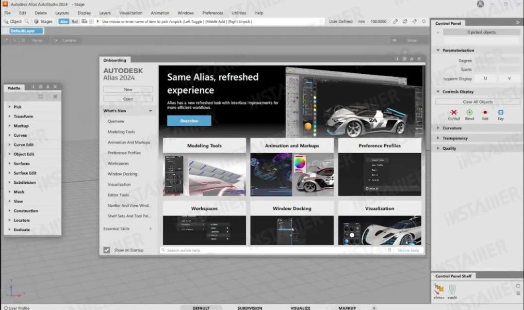Image resolution: width=524 pixels, height=310 pixels.
Task: Collapse the What's New section
Action: point(150,111)
